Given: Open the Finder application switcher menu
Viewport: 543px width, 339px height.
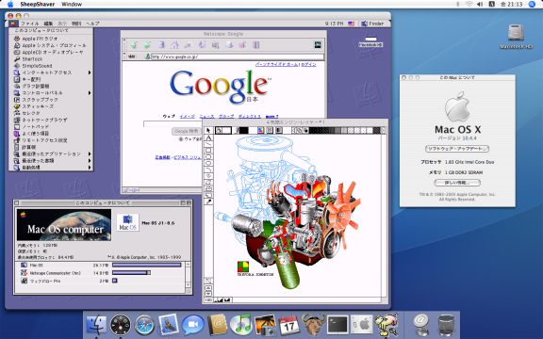Looking at the screenshot, I should point(372,24).
